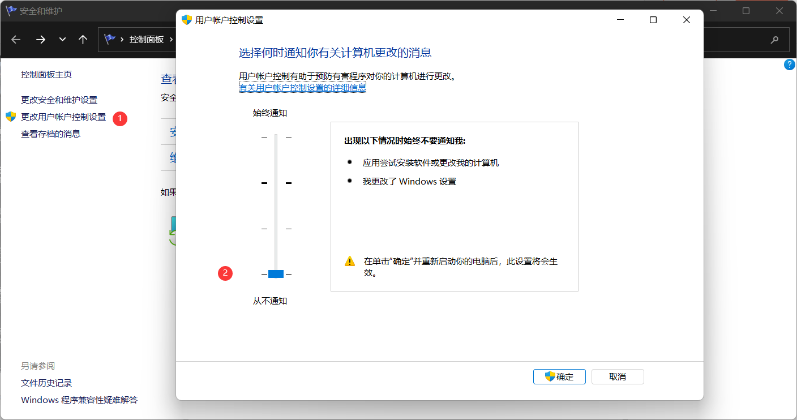
Task: Click the 始终通知 label above slider
Action: (270, 113)
